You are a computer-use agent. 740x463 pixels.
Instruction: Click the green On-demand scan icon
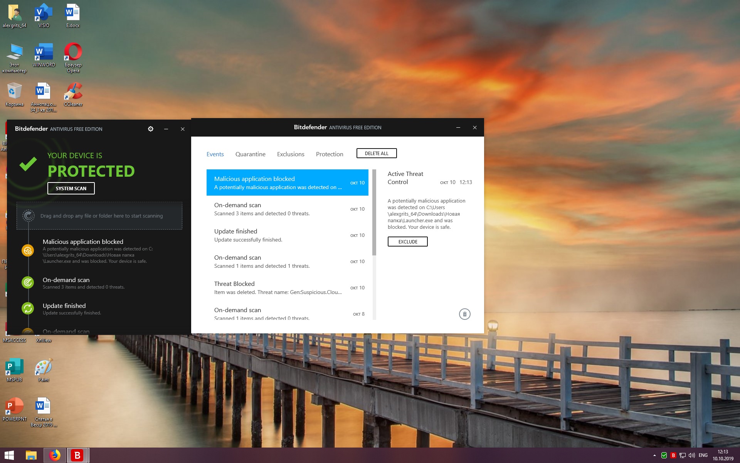pos(28,282)
